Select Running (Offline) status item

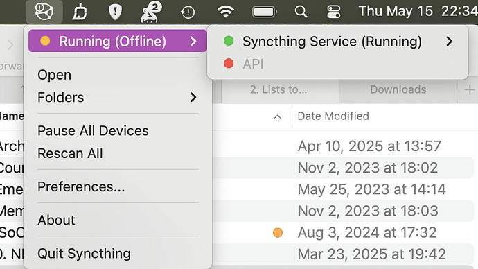[118, 41]
